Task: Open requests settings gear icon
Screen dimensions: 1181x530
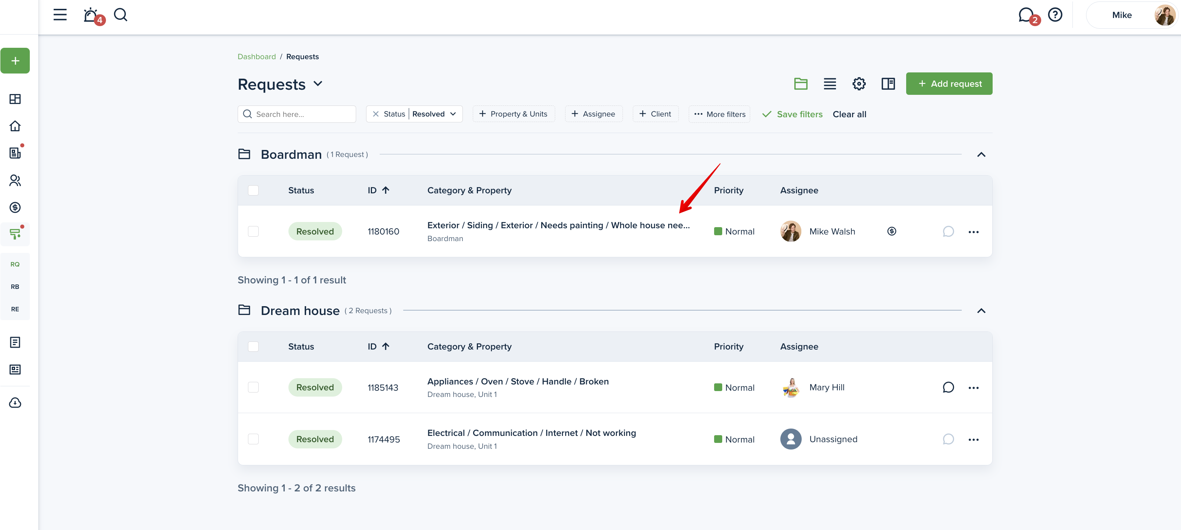Action: [859, 84]
